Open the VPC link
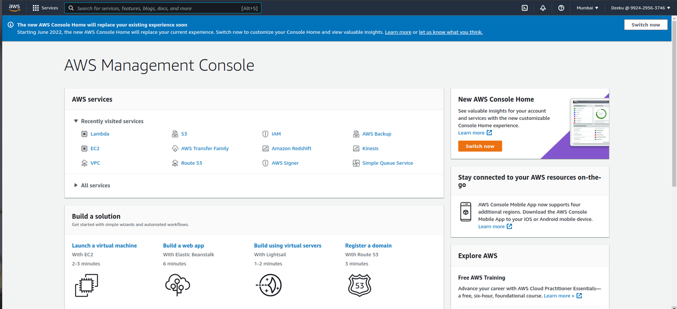The height and width of the screenshot is (309, 677). (x=95, y=163)
